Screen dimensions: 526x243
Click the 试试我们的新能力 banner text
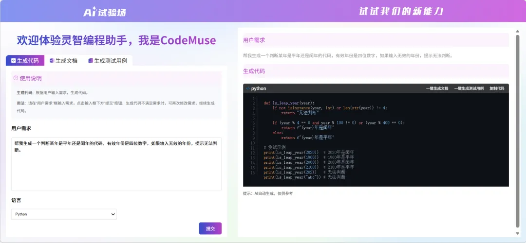401,11
